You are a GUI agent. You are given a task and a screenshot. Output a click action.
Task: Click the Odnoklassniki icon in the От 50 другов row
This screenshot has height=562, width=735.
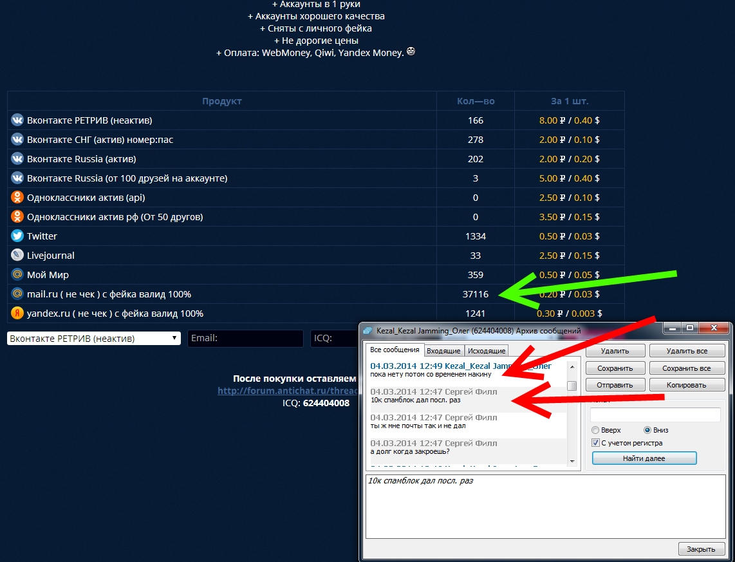pyautogui.click(x=17, y=216)
